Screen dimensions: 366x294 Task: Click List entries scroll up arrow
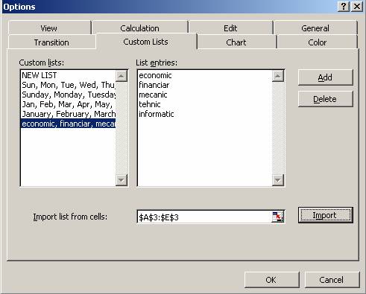(278, 76)
